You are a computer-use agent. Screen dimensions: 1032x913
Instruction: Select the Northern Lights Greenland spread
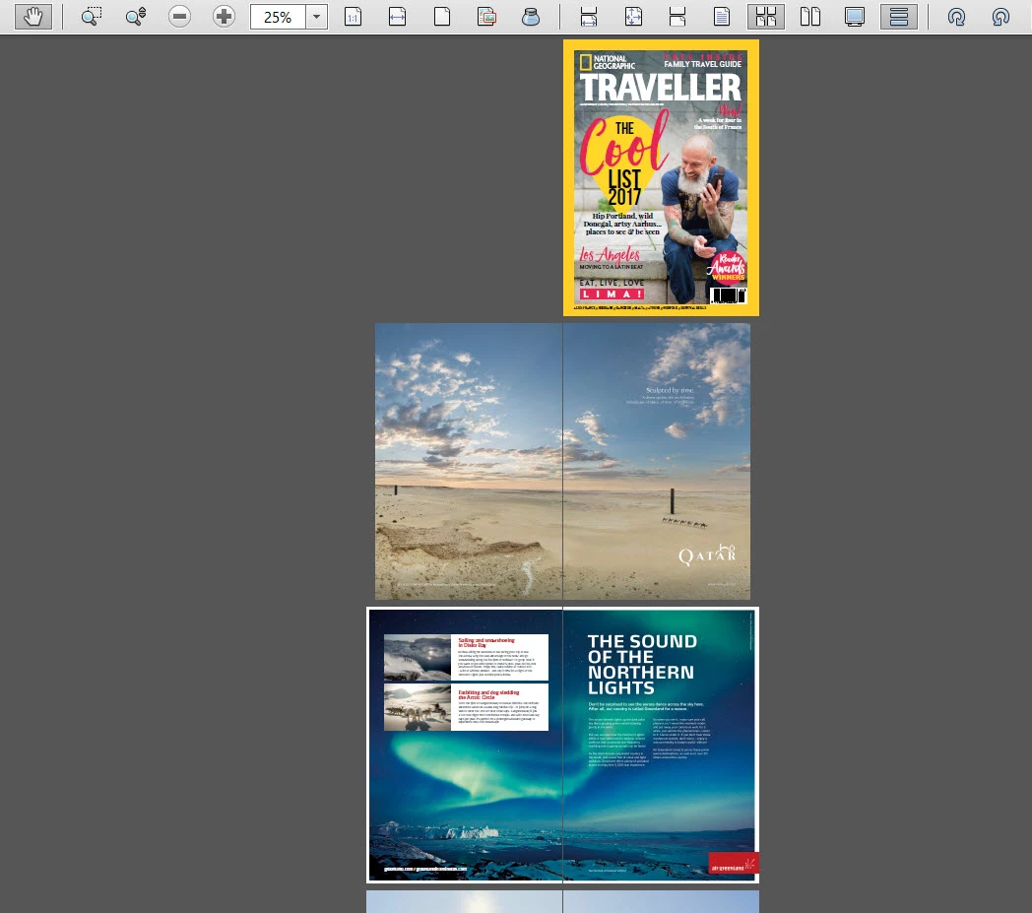pyautogui.click(x=562, y=746)
